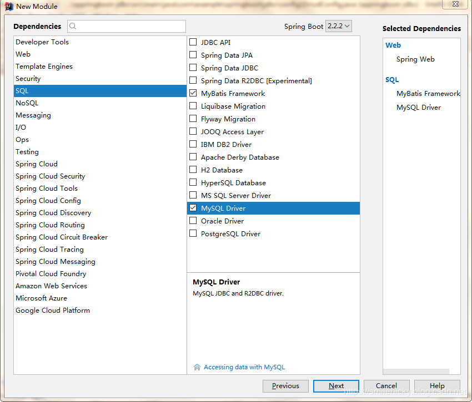Screen dimensions: 472x402
Task: Tick the Spring Data JDBC checkbox
Action: tap(193, 68)
